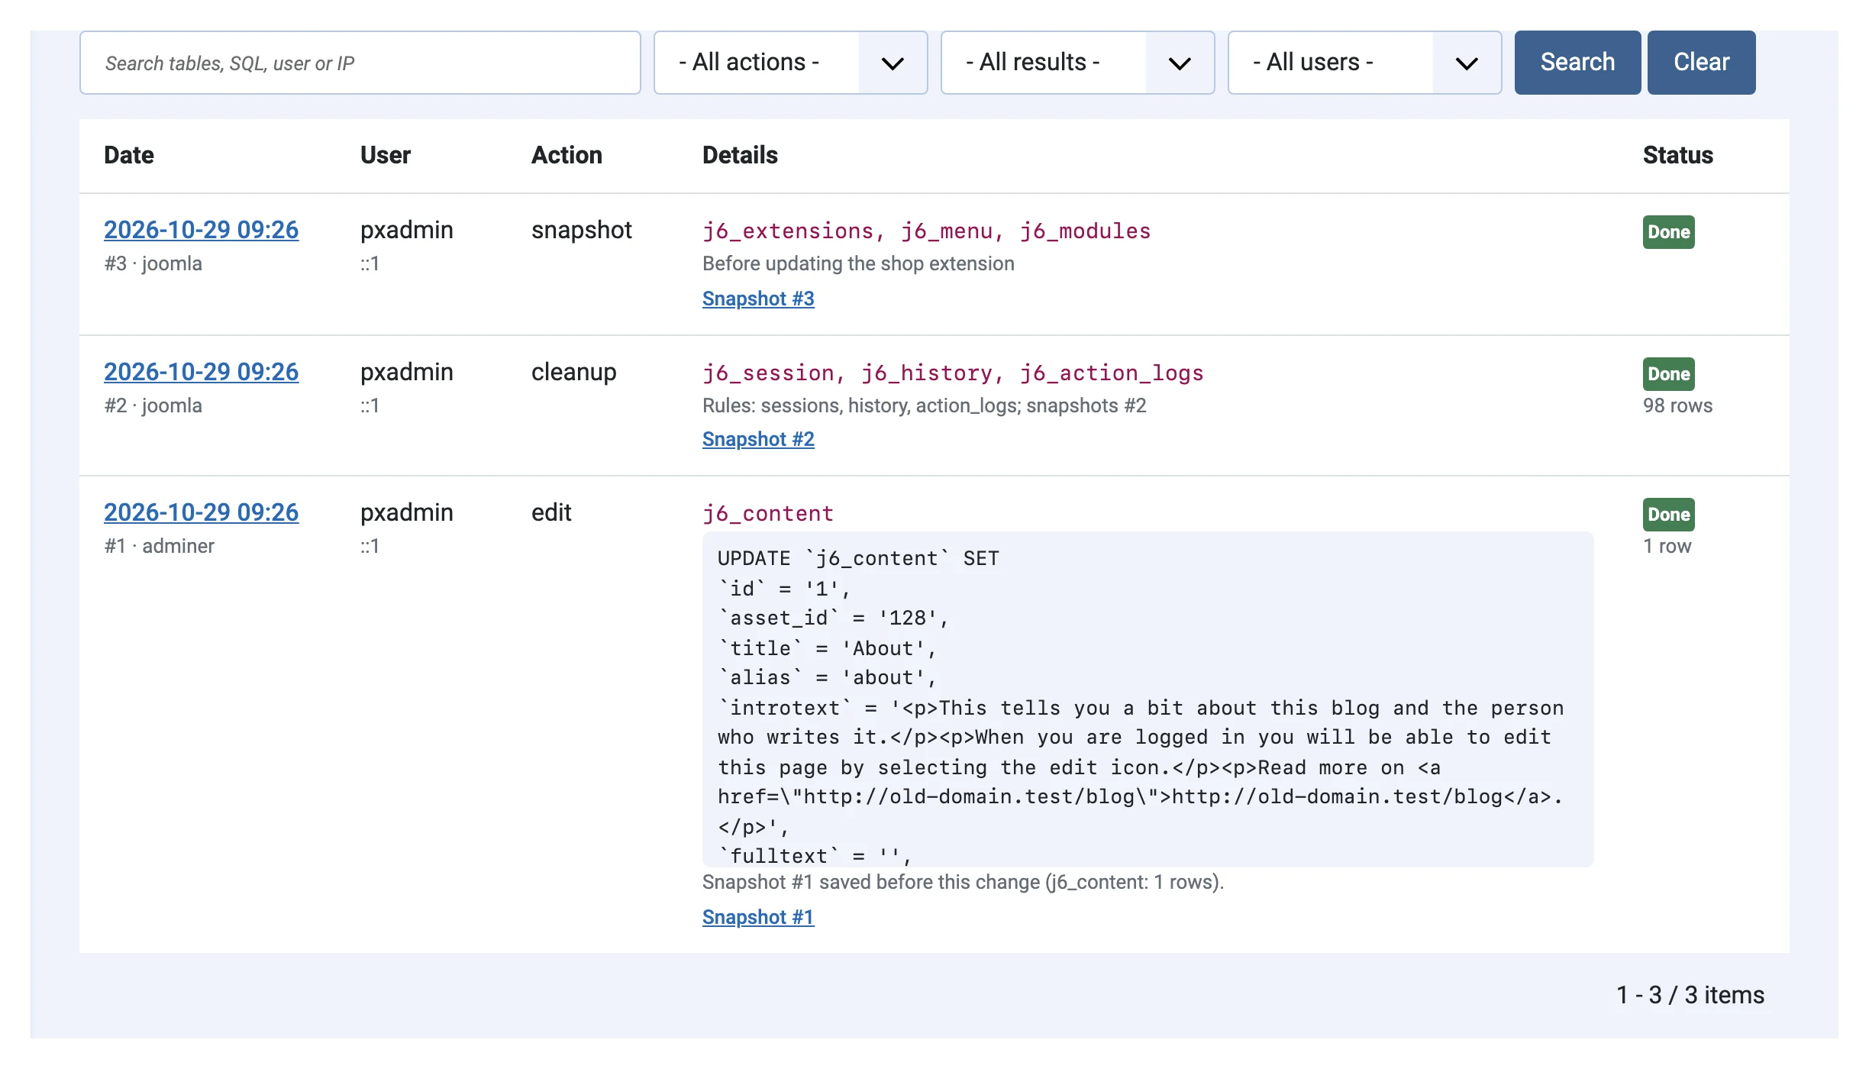
Task: Click the UPDATE j6_content SQL code block
Action: (x=1148, y=699)
